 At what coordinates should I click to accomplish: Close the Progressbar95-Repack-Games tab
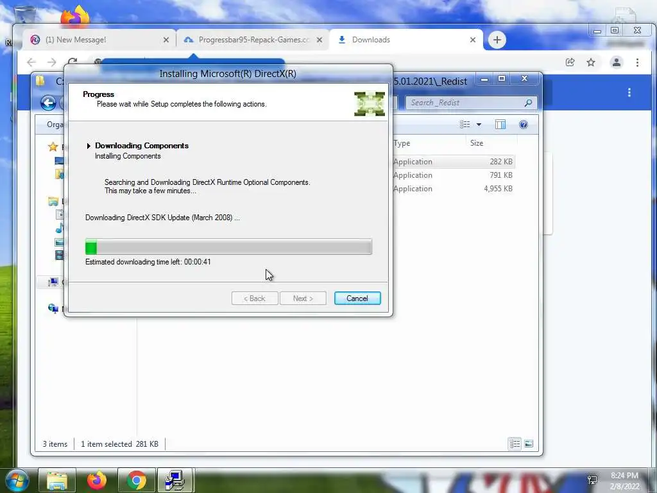[x=320, y=40]
